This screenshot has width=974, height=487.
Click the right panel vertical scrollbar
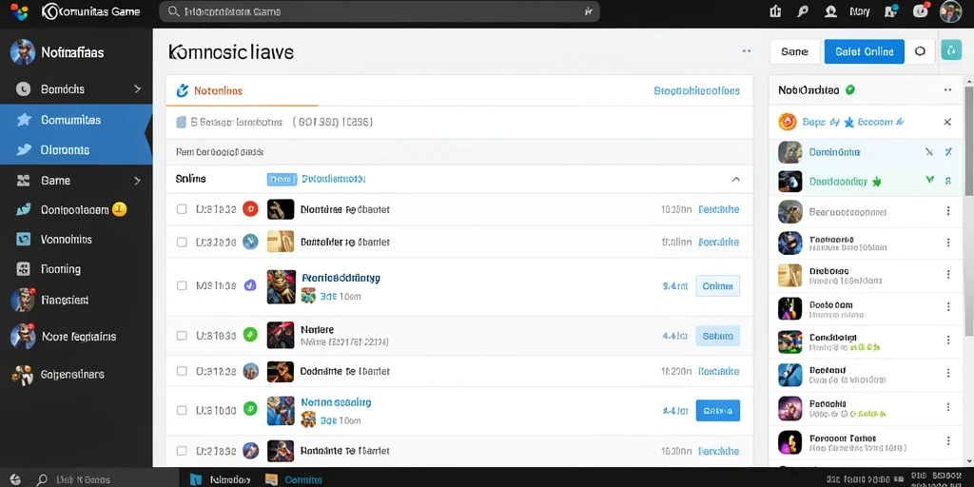tap(967, 143)
